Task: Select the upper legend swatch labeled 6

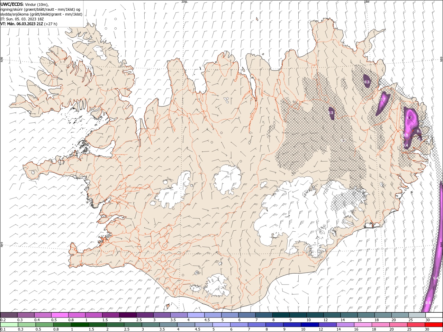Action: (247, 315)
